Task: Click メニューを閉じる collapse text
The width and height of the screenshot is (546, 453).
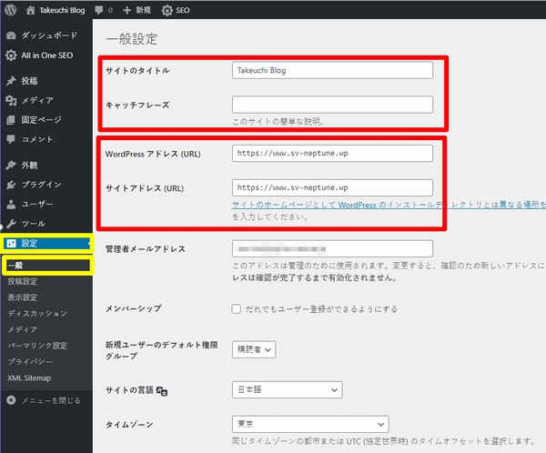Action: click(x=51, y=400)
